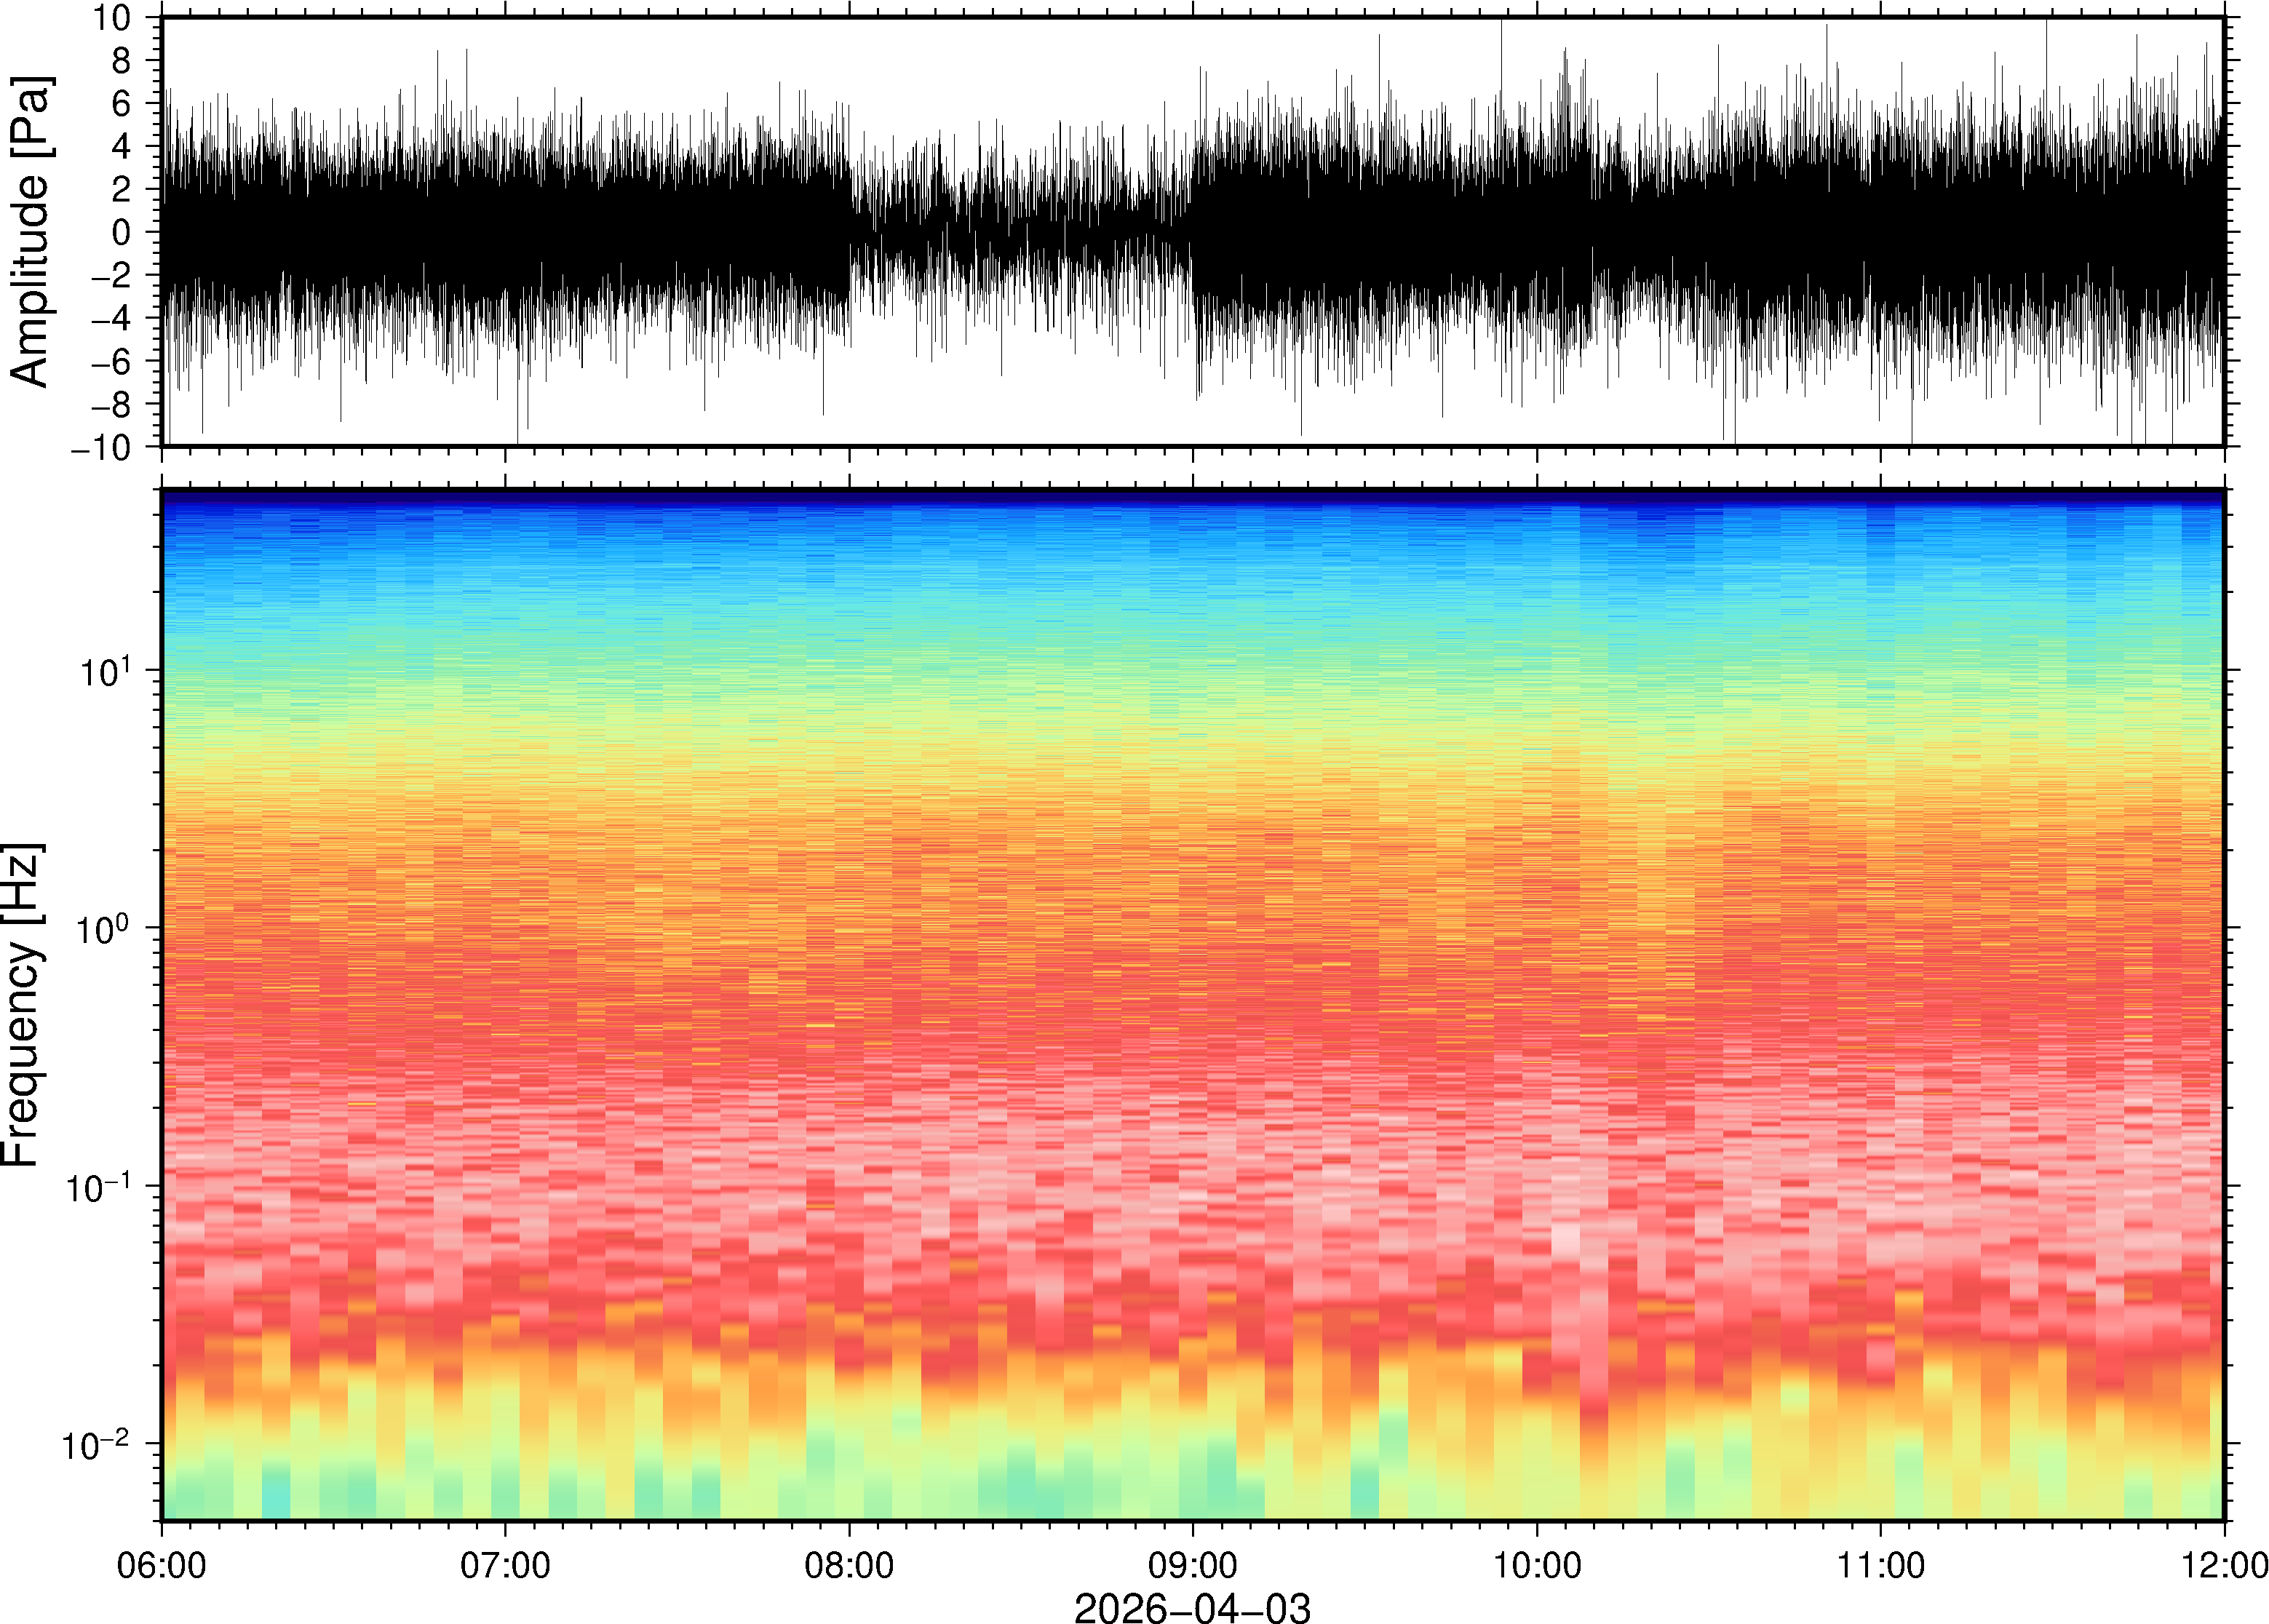Click the 08:00 time axis label
The width and height of the screenshot is (2269, 1624).
click(x=849, y=1565)
